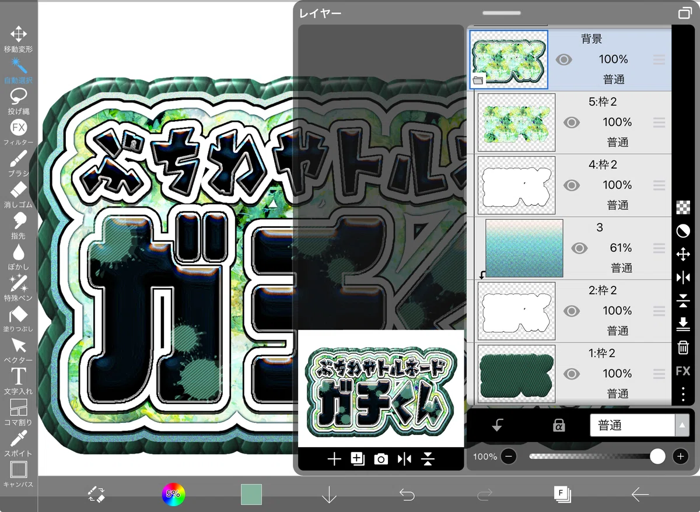
Task: Tap the 4:枠2 layer name
Action: 603,165
